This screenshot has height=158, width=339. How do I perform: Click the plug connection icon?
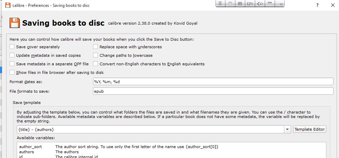click(x=260, y=4)
